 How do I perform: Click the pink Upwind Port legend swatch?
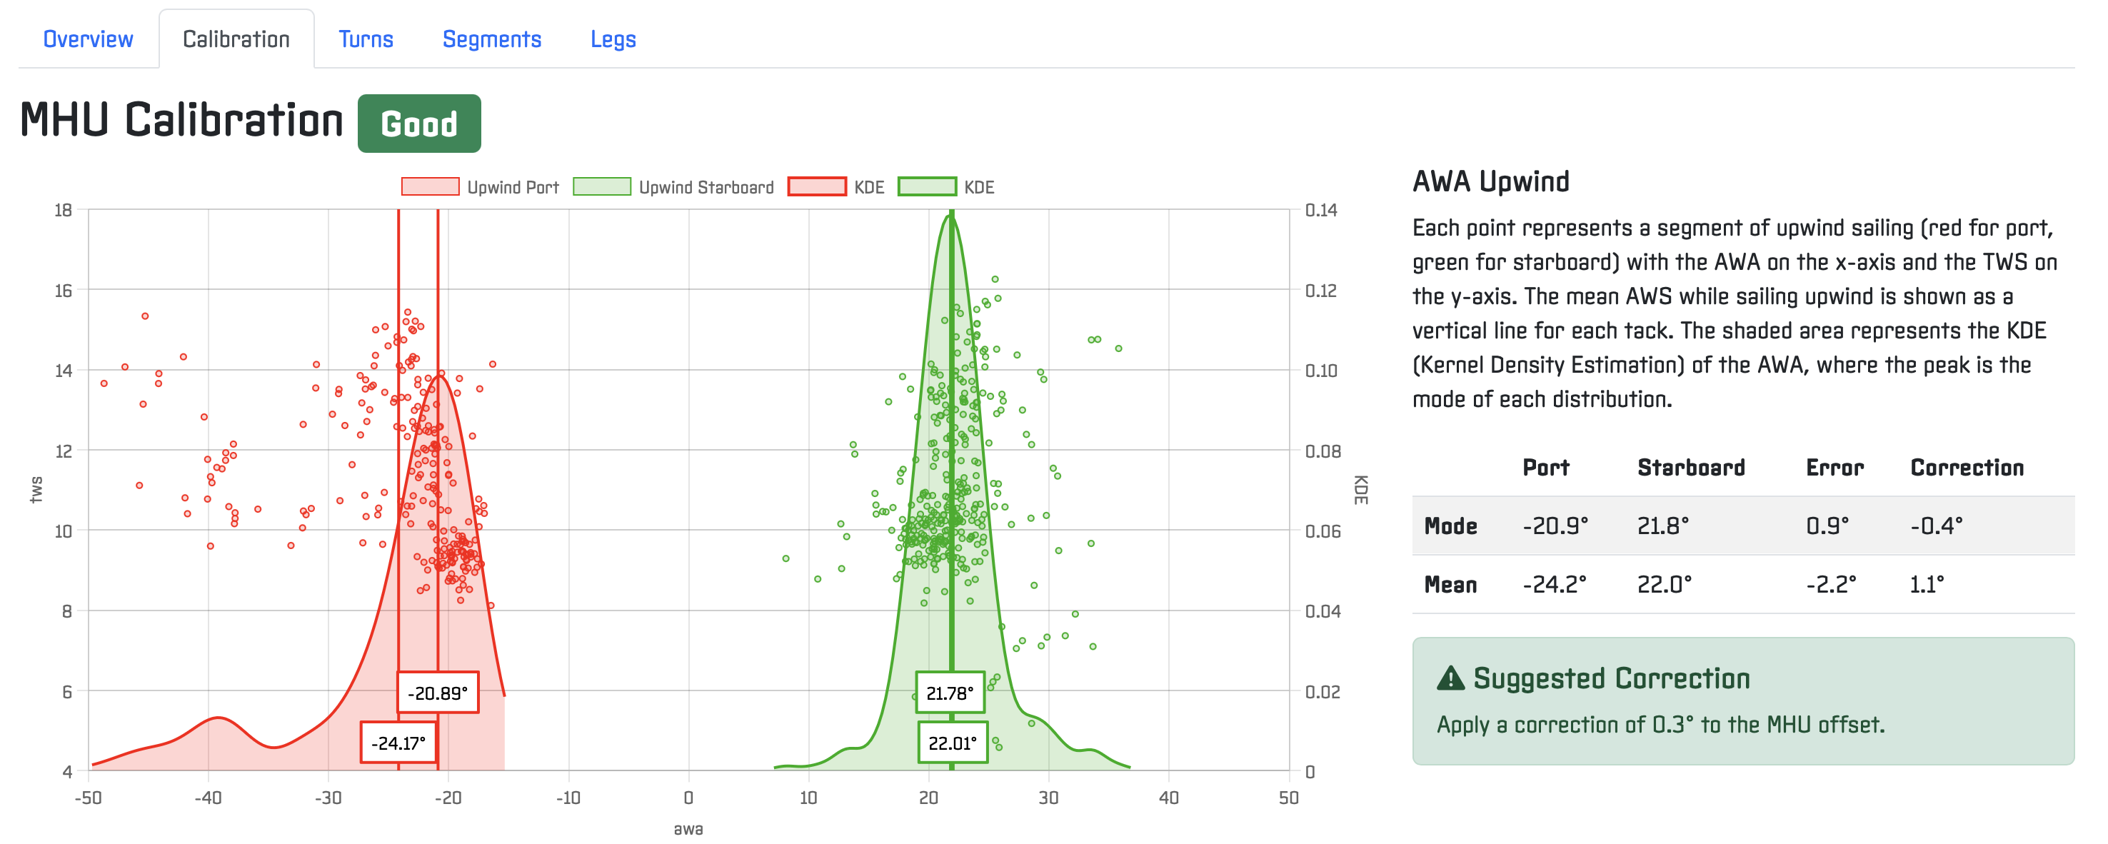point(431,186)
